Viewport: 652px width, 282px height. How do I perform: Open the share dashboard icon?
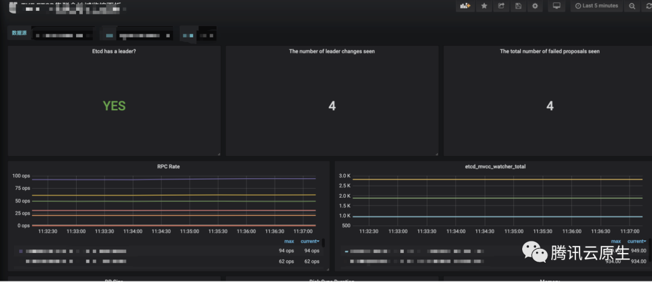click(500, 6)
